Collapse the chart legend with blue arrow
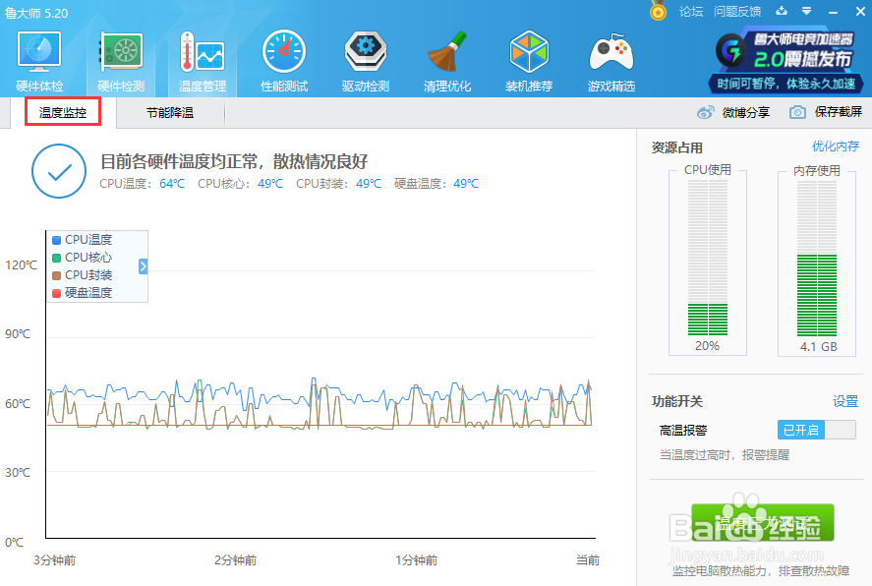Screen dimensions: 872x586 143,266
